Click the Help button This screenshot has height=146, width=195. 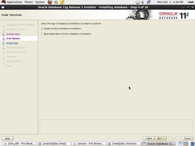[8, 138]
